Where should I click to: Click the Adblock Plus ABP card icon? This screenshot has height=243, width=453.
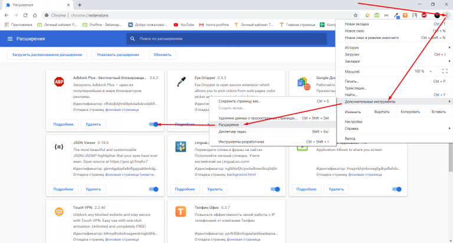click(59, 82)
